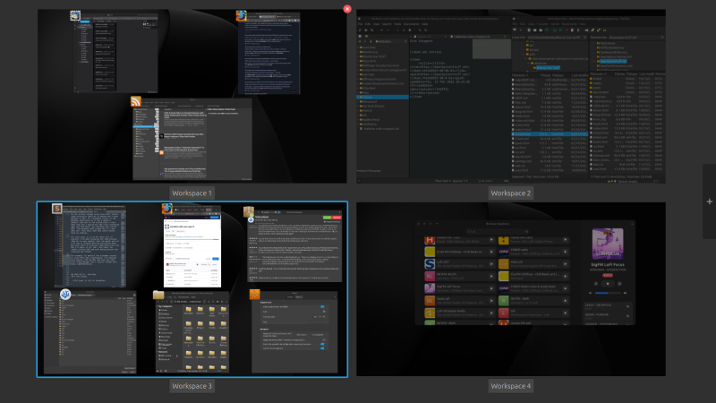Image resolution: width=716 pixels, height=403 pixels.
Task: Click the mail client app icon in Workspace 1
Action: click(79, 16)
